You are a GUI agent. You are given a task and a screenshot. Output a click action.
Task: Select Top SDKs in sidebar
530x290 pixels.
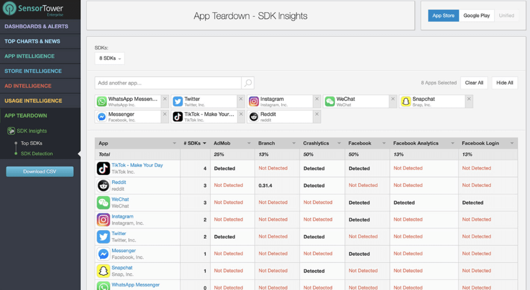[x=31, y=143]
